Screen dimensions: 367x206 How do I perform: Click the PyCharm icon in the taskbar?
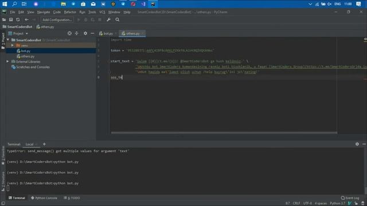tap(153, 4)
